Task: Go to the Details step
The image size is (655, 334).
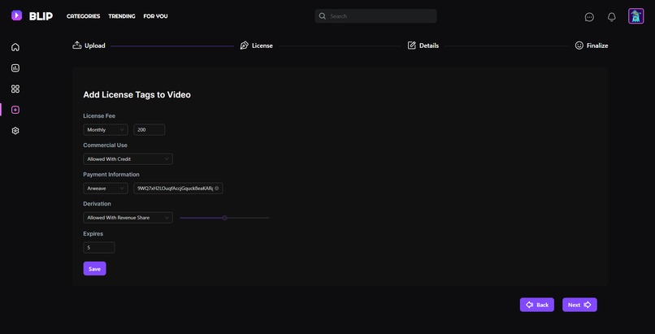Action: (423, 46)
